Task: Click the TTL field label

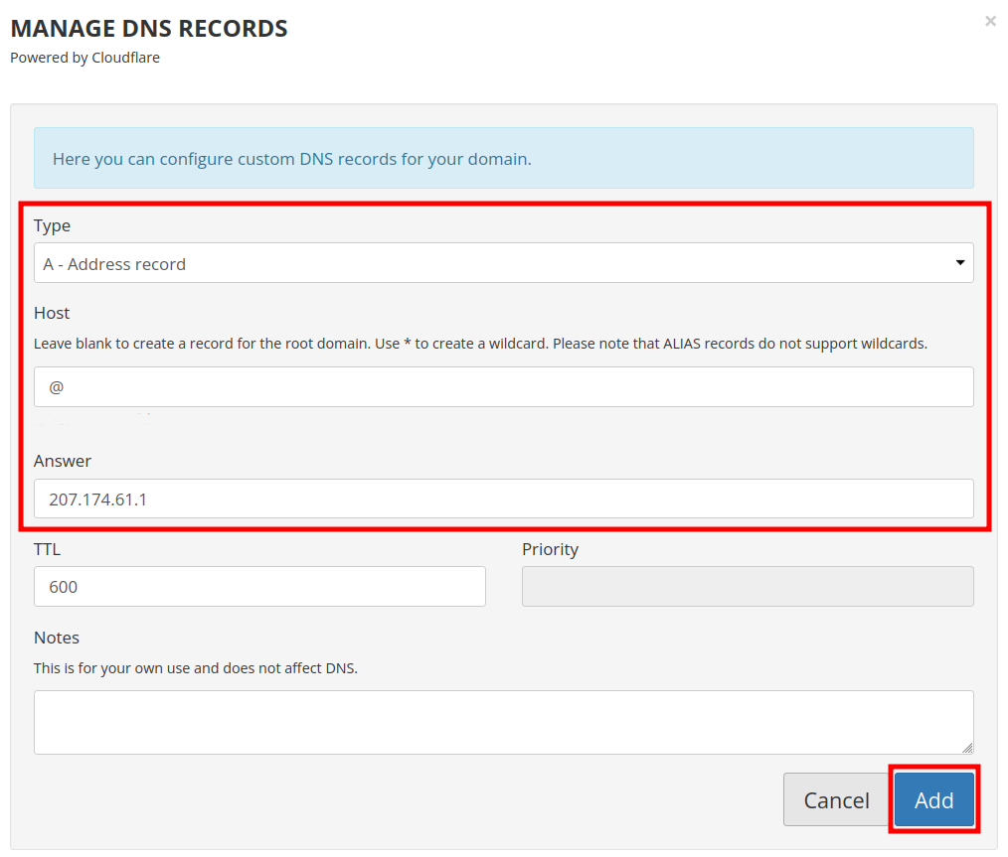Action: (48, 549)
